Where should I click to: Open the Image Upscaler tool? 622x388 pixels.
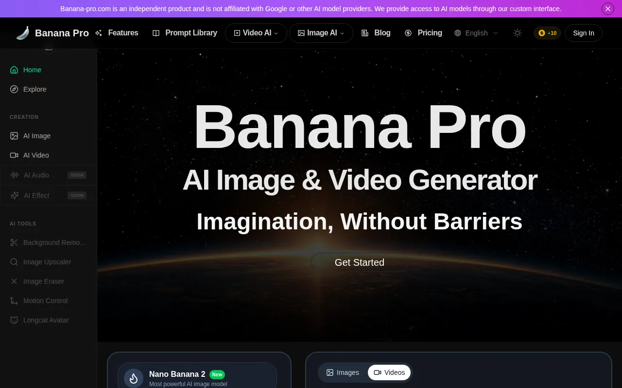click(x=46, y=262)
